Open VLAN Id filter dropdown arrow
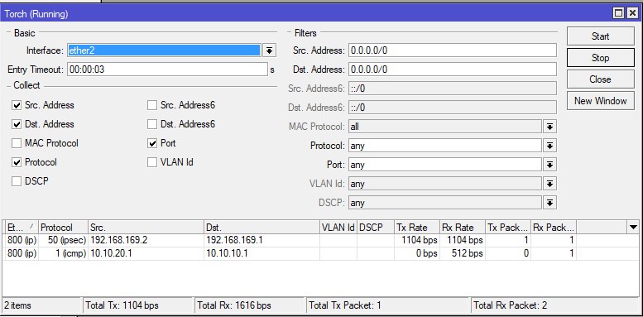 (x=549, y=184)
